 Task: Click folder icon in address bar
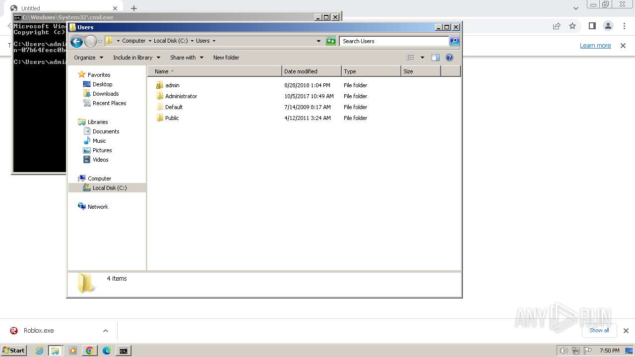tap(109, 41)
